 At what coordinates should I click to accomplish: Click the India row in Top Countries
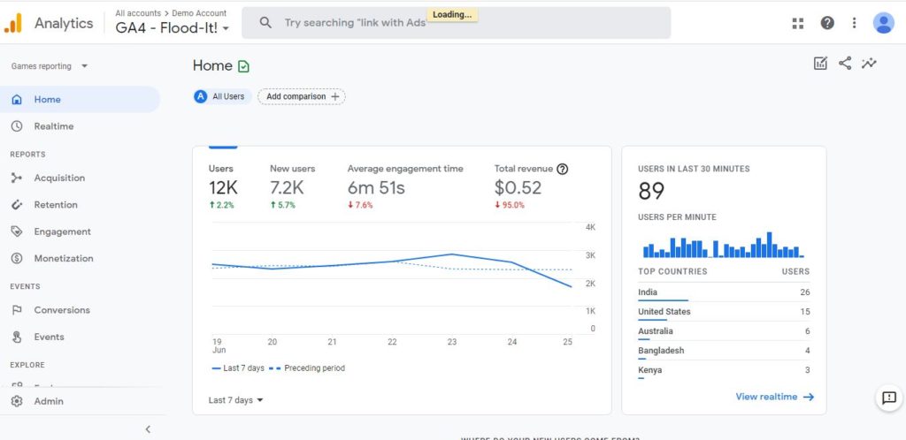pyautogui.click(x=724, y=292)
